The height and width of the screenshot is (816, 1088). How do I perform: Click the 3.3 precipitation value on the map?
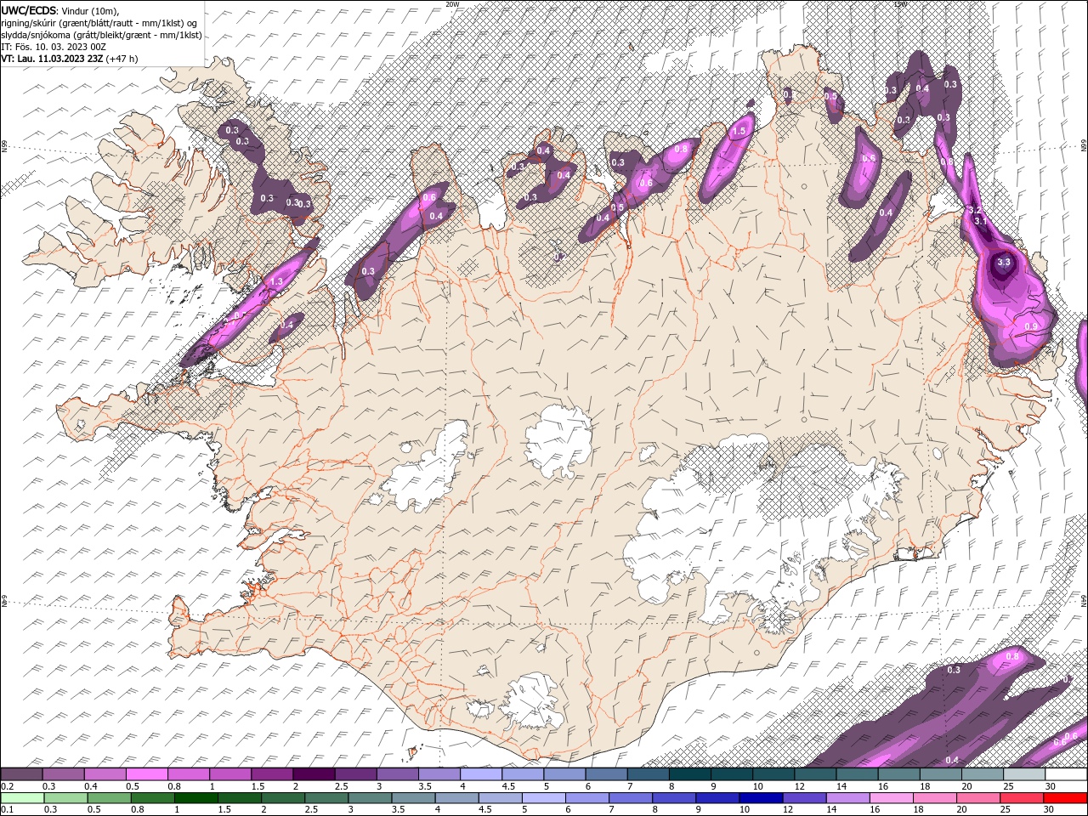pyautogui.click(x=1003, y=262)
